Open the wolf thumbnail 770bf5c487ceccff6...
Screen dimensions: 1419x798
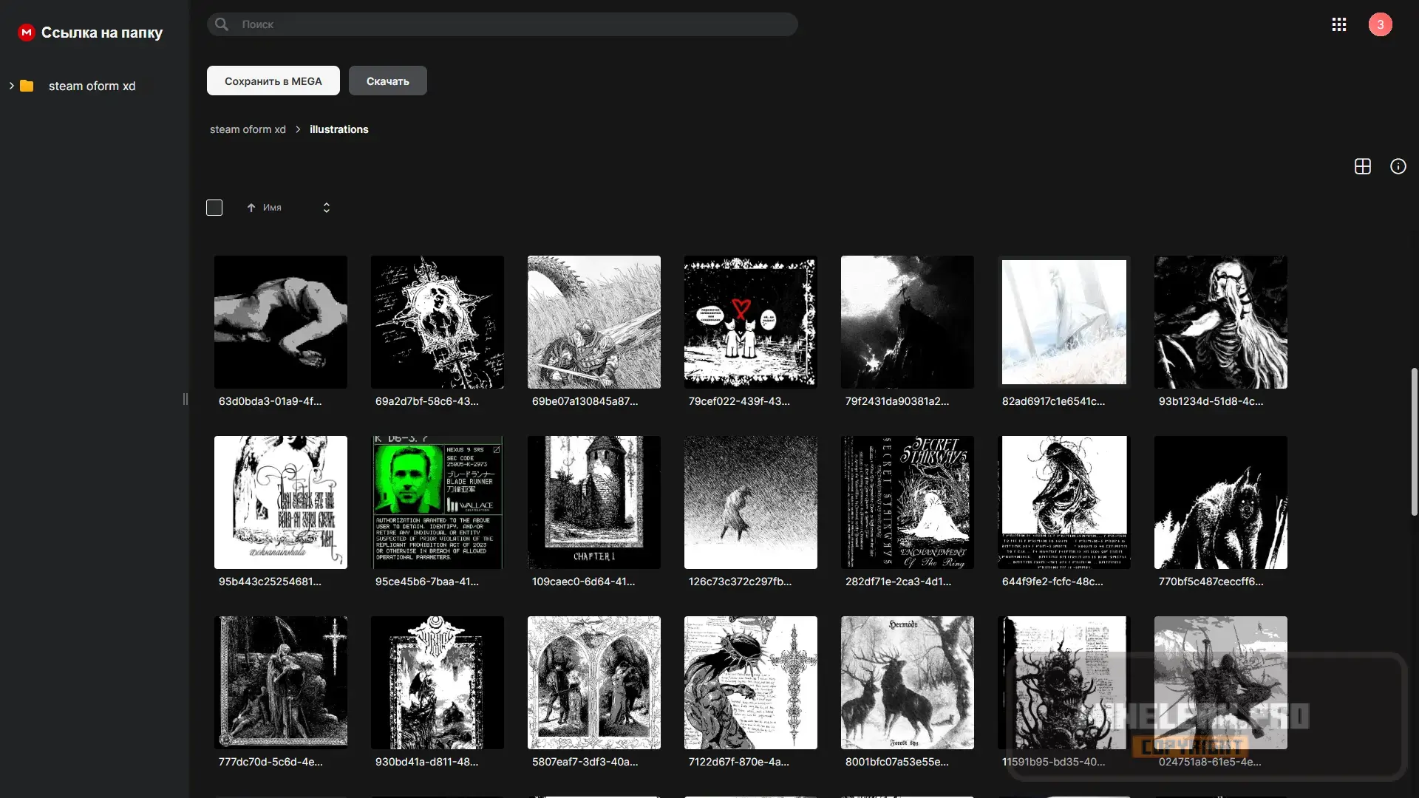pos(1221,502)
